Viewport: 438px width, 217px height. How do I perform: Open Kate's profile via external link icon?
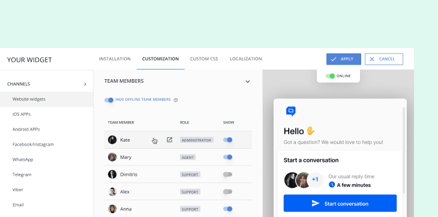(x=169, y=140)
